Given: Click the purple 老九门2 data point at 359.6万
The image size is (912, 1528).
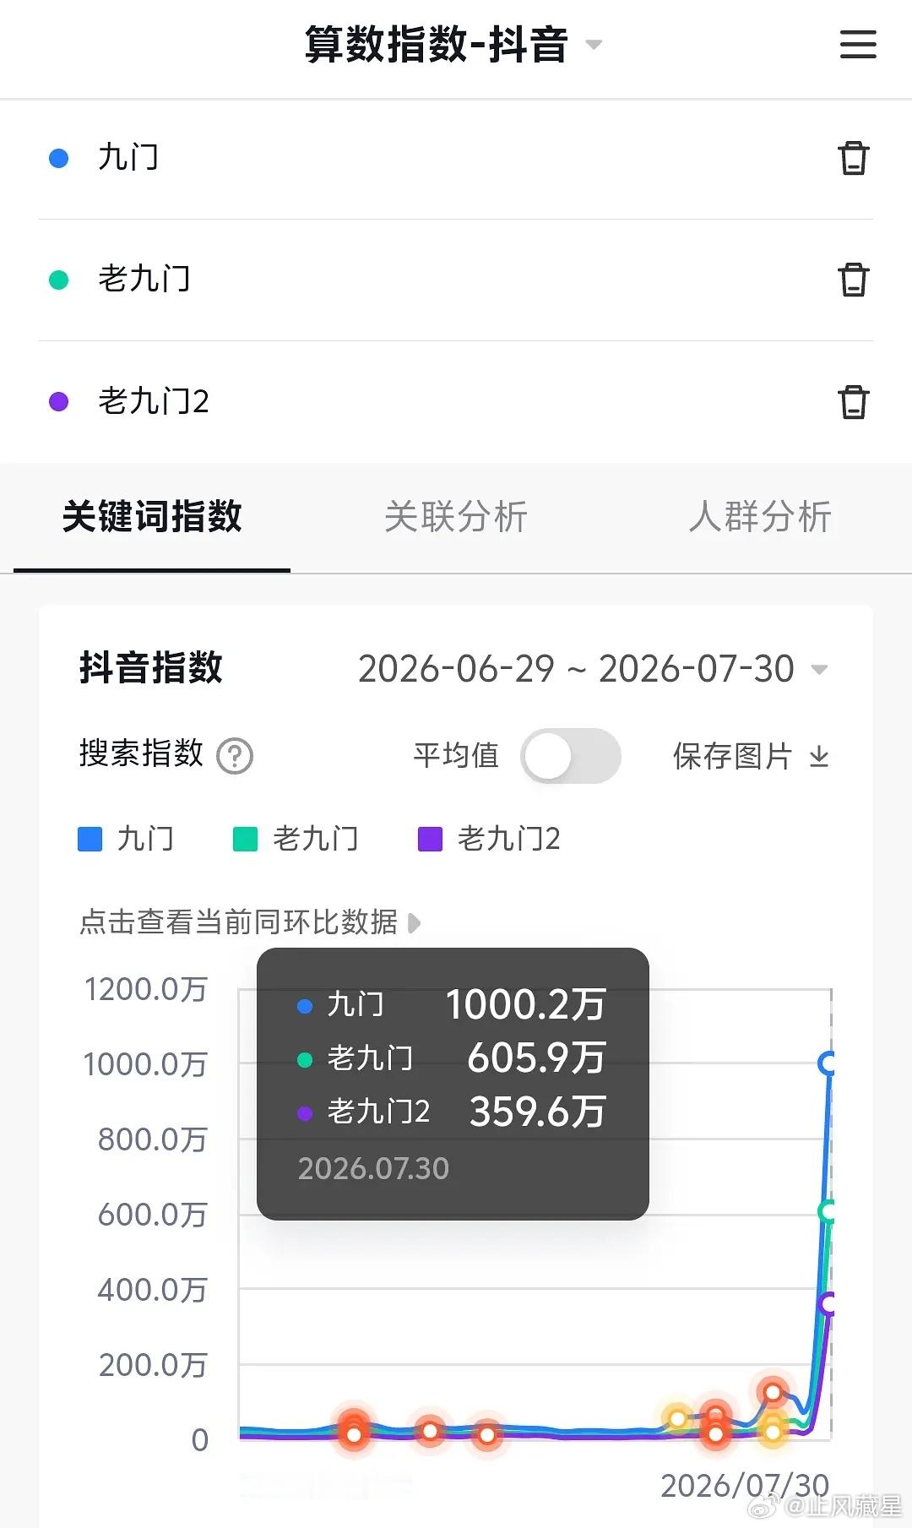Looking at the screenshot, I should click(828, 1303).
